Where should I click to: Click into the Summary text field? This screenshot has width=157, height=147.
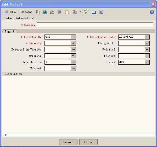tap(95, 25)
